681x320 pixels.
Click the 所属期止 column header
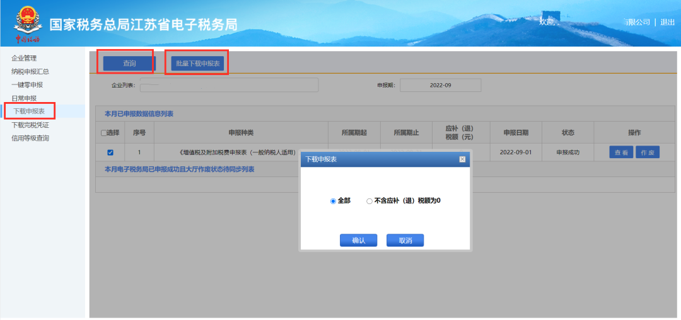coord(406,133)
